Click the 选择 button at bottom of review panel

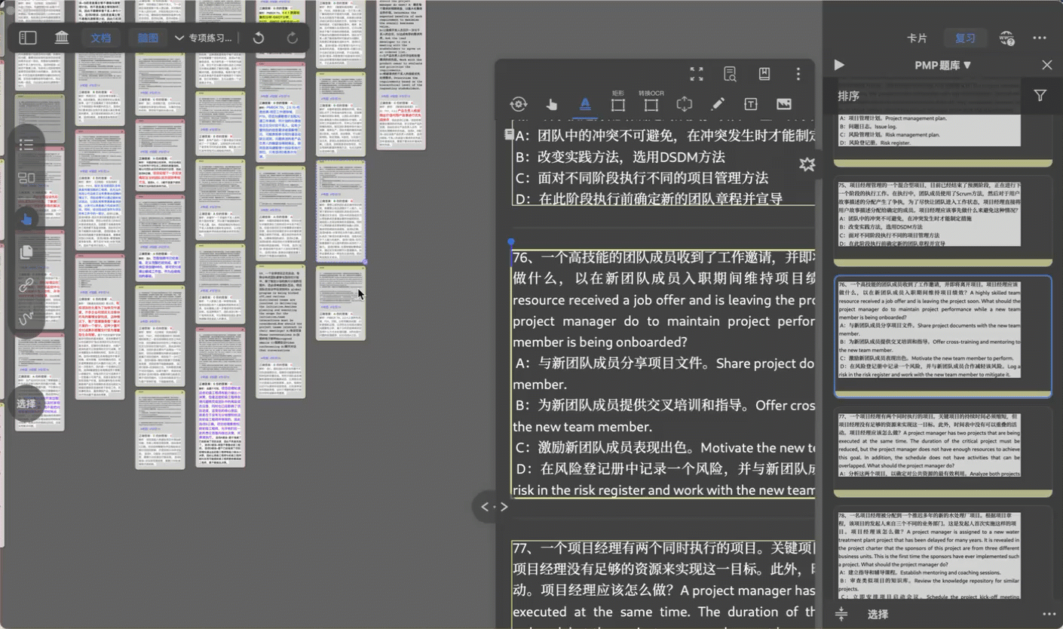878,615
